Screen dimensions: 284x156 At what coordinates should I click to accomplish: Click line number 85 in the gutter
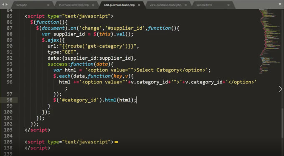pos(10,16)
